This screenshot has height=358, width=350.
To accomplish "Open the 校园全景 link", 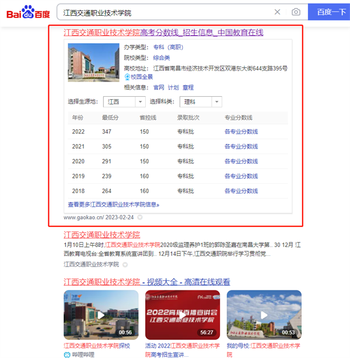I will coord(142,77).
